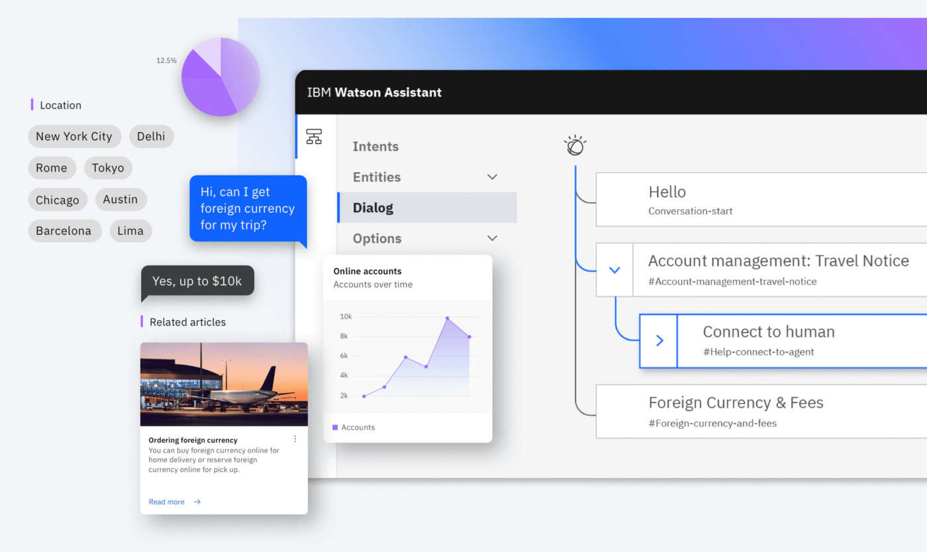Click the arrow beside Read more

pos(197,502)
